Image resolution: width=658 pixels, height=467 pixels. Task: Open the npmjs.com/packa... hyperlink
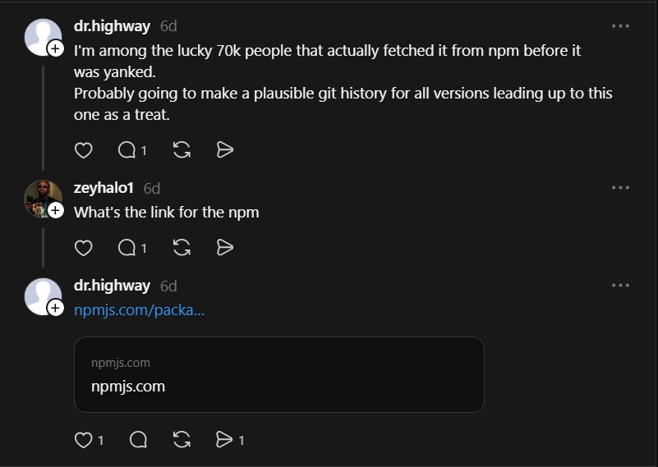(139, 310)
